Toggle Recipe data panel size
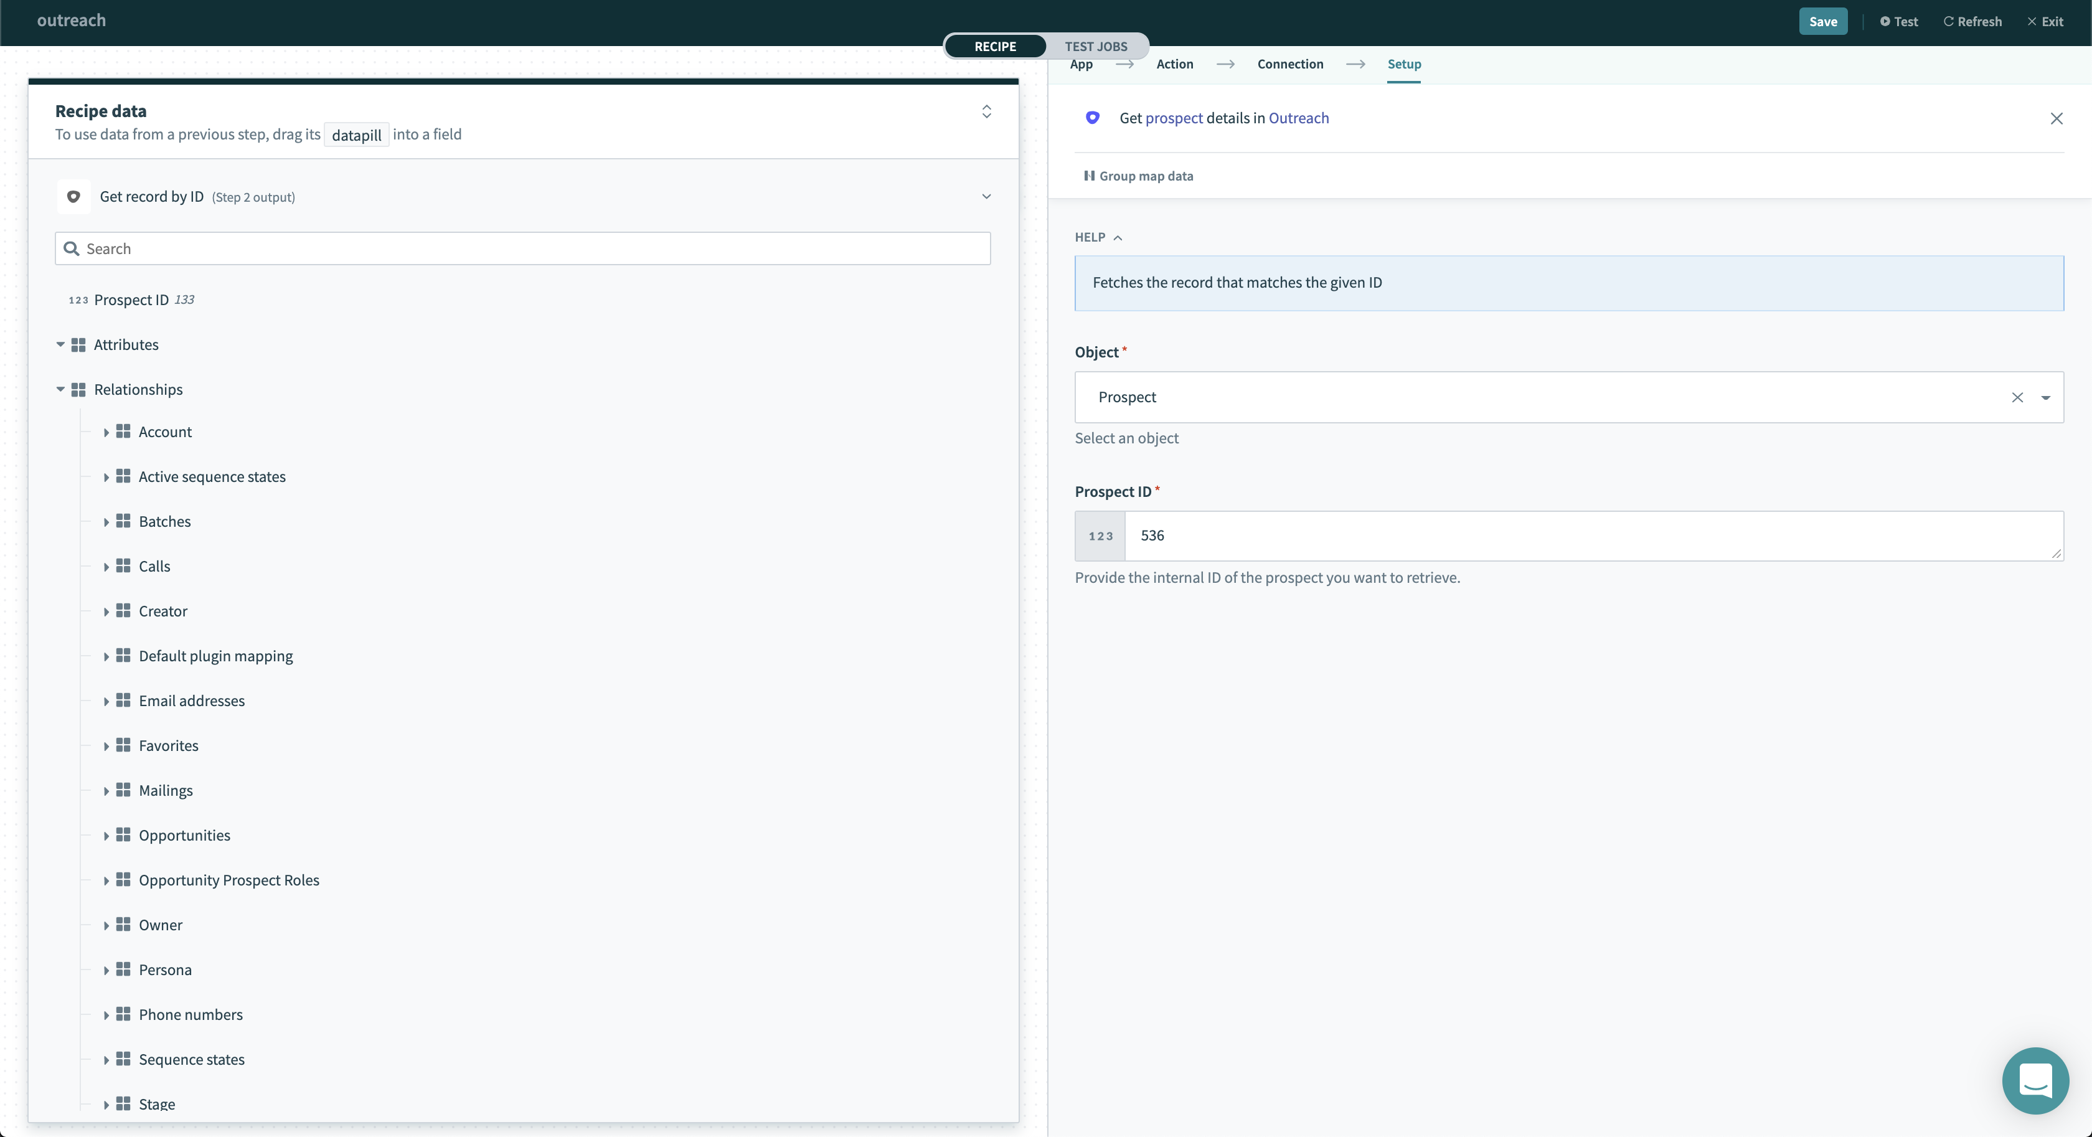The image size is (2092, 1137). (x=986, y=111)
